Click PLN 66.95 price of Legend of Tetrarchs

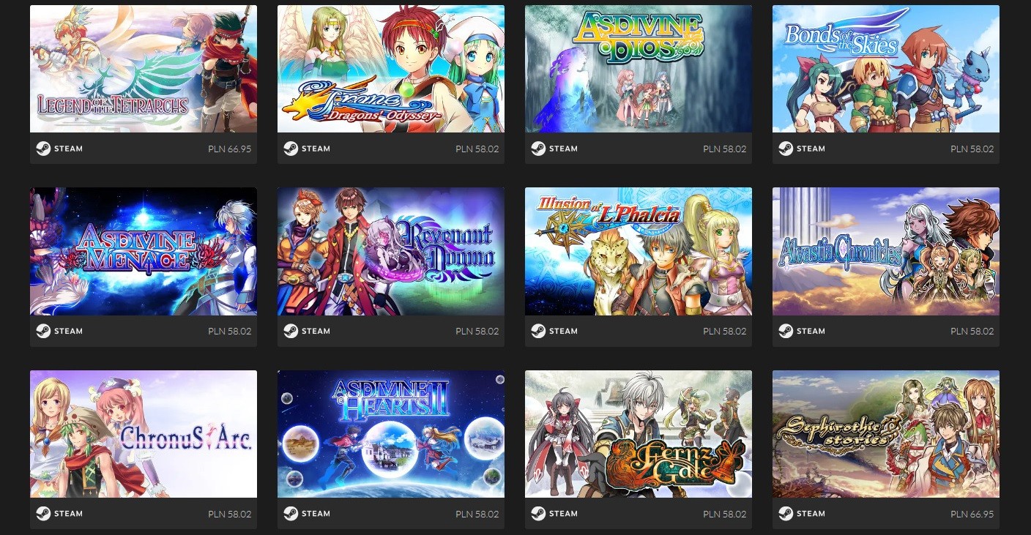pyautogui.click(x=229, y=149)
